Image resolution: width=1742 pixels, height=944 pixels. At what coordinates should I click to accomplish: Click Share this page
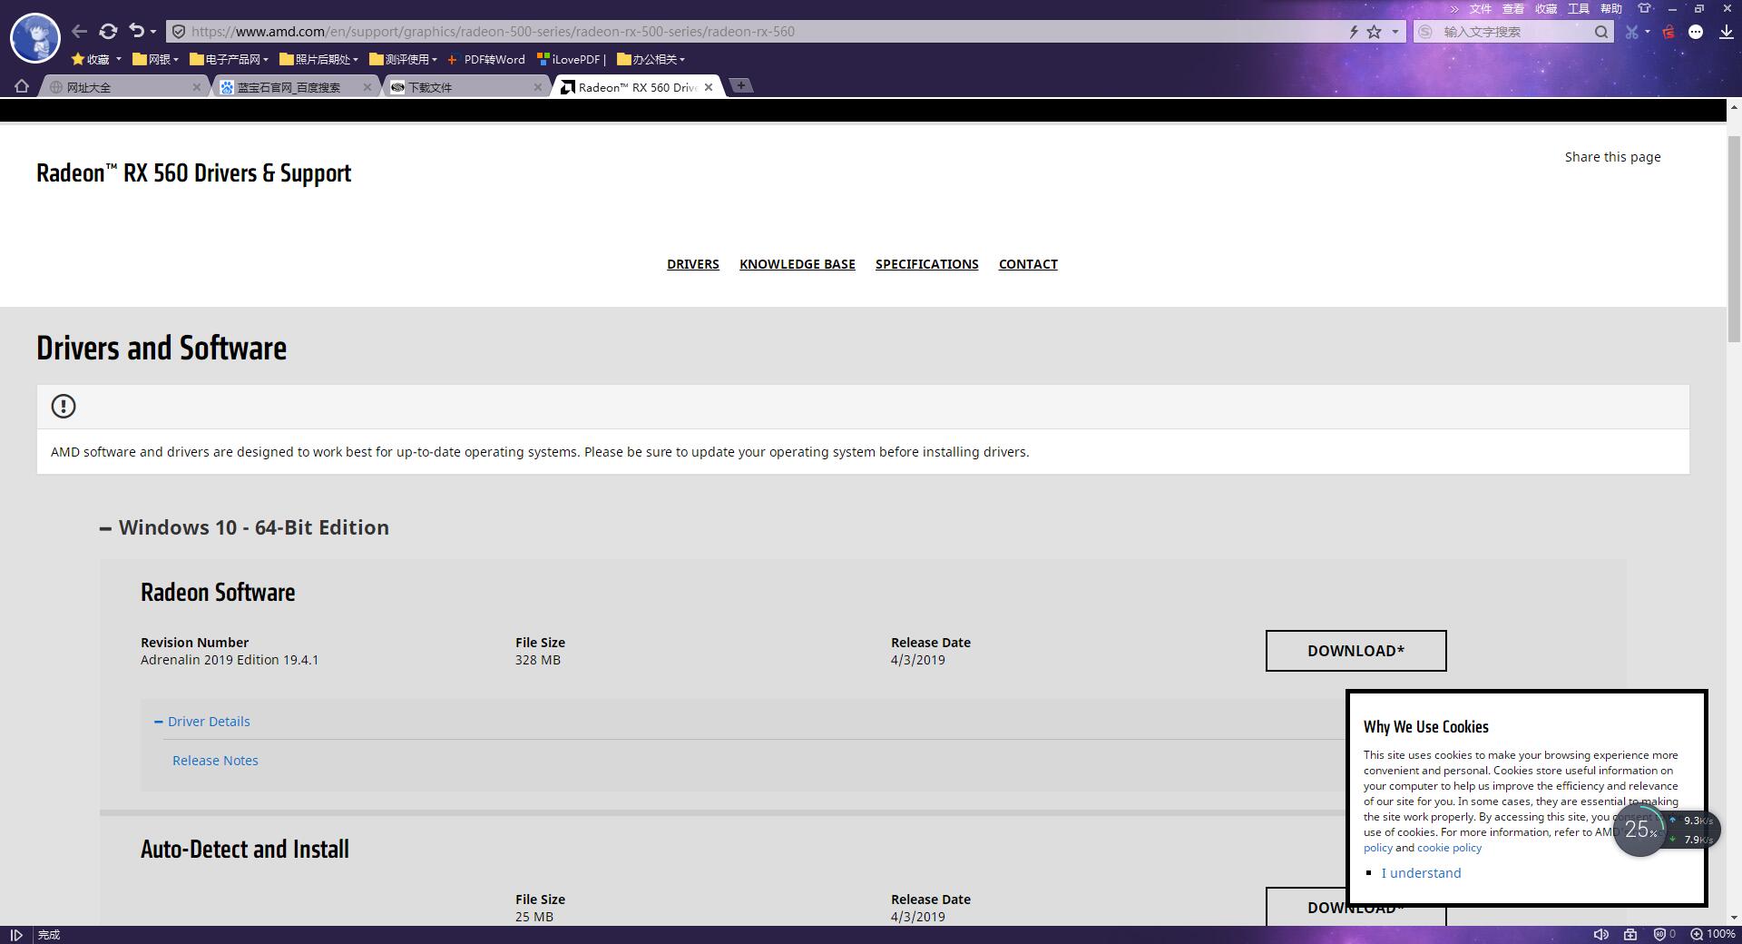point(1612,157)
